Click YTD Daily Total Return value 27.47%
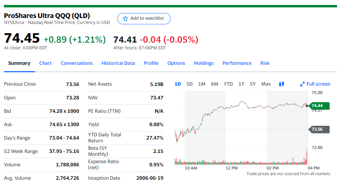The width and height of the screenshot is (337, 185). click(x=155, y=138)
